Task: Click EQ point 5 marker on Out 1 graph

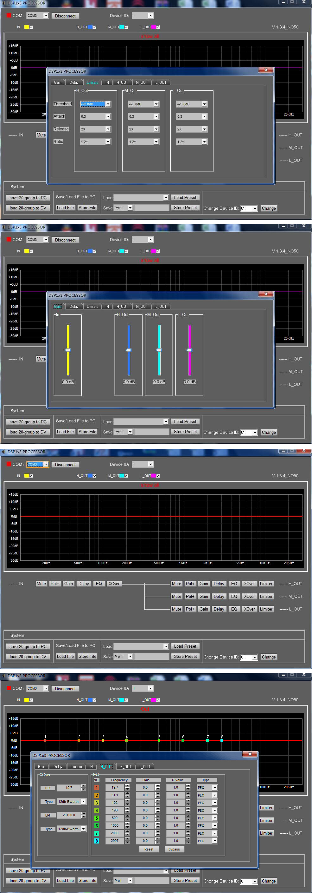Action: click(159, 740)
